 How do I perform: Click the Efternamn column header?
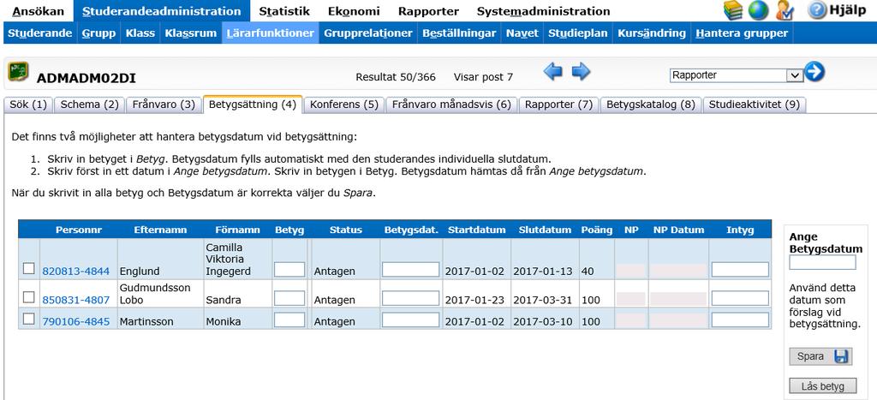click(160, 230)
